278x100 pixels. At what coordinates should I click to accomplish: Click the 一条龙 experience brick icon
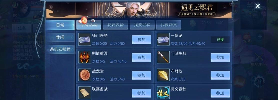coord(163,39)
